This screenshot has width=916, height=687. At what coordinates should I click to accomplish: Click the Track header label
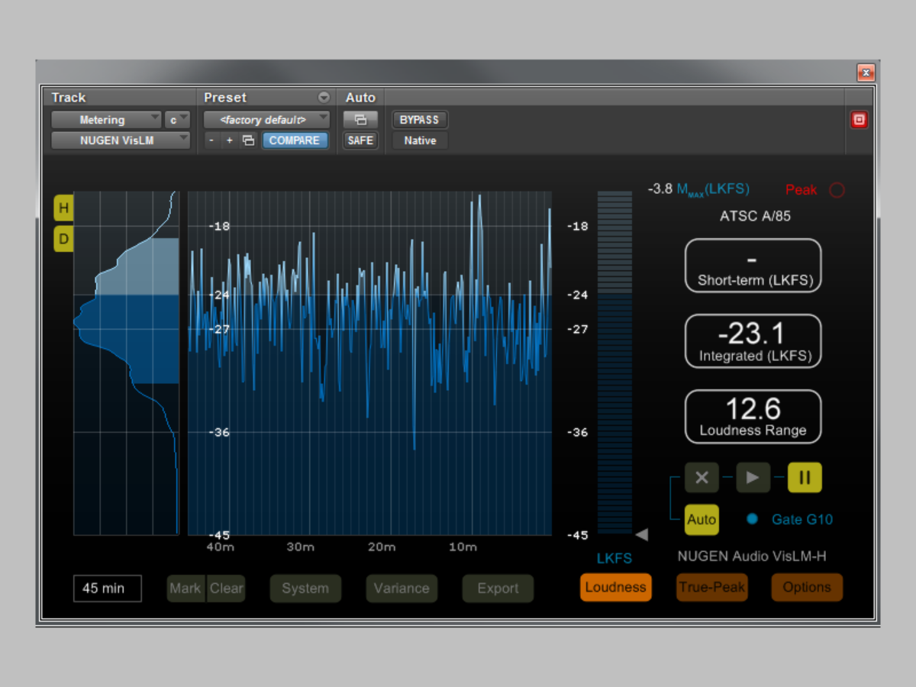click(69, 98)
